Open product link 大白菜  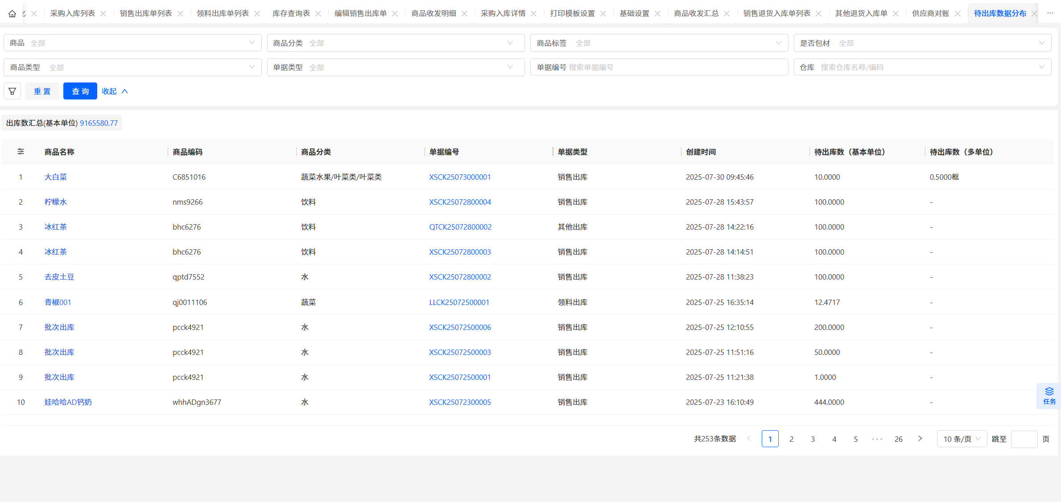tap(55, 177)
